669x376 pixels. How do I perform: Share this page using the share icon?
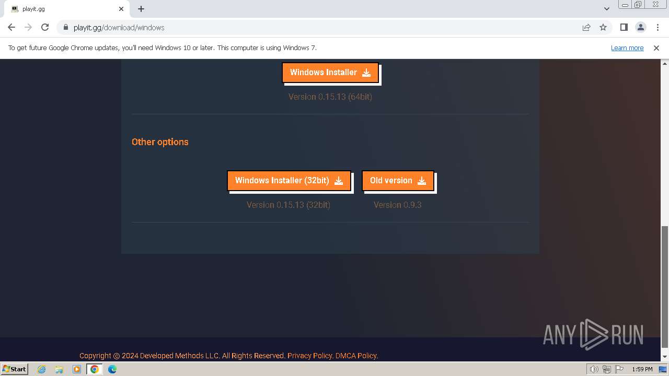coord(586,27)
